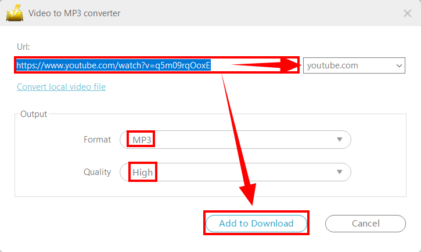The image size is (421, 252).
Task: Click the Video to MP3 converter app icon
Action: (x=15, y=13)
